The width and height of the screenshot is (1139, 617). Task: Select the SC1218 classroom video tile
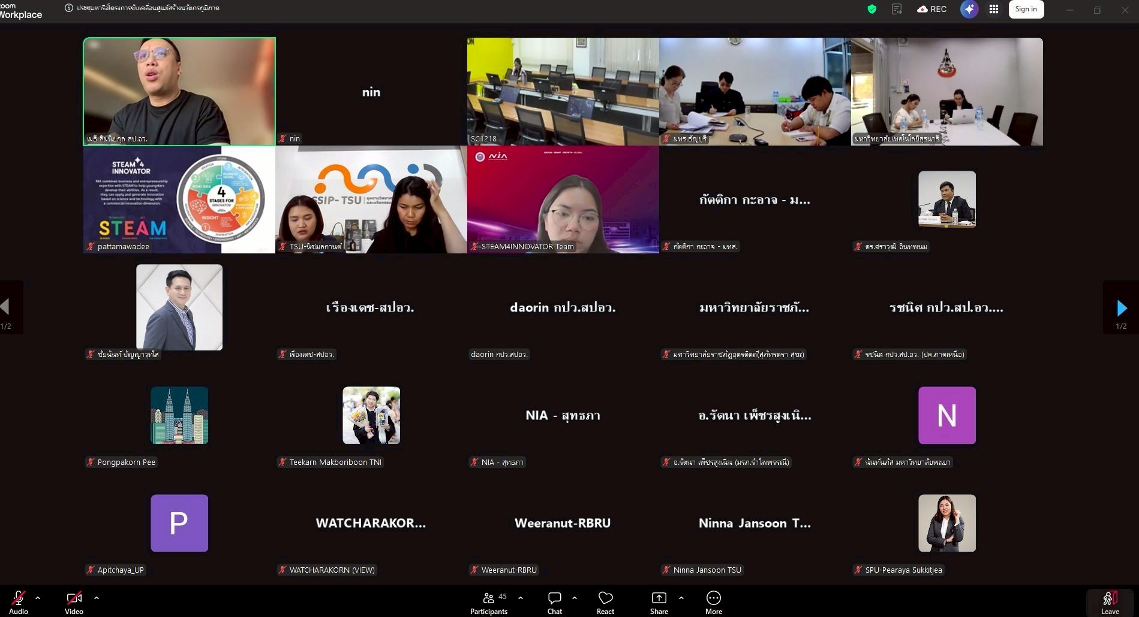tap(563, 91)
